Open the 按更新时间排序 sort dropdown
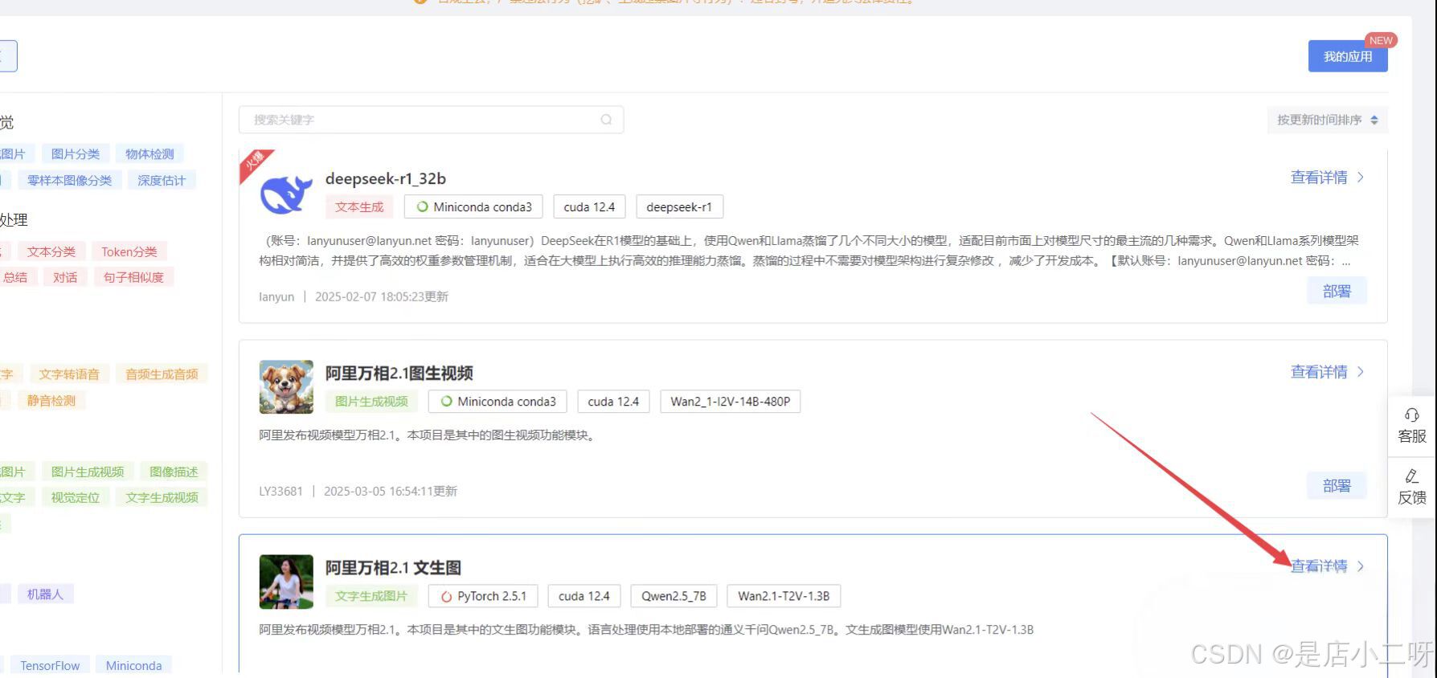Image resolution: width=1437 pixels, height=678 pixels. click(1327, 120)
